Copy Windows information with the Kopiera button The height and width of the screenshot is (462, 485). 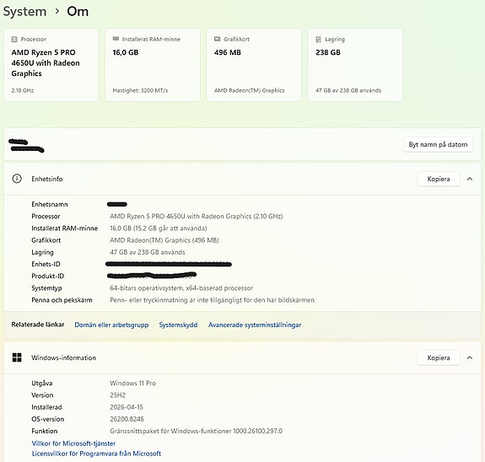(x=439, y=357)
